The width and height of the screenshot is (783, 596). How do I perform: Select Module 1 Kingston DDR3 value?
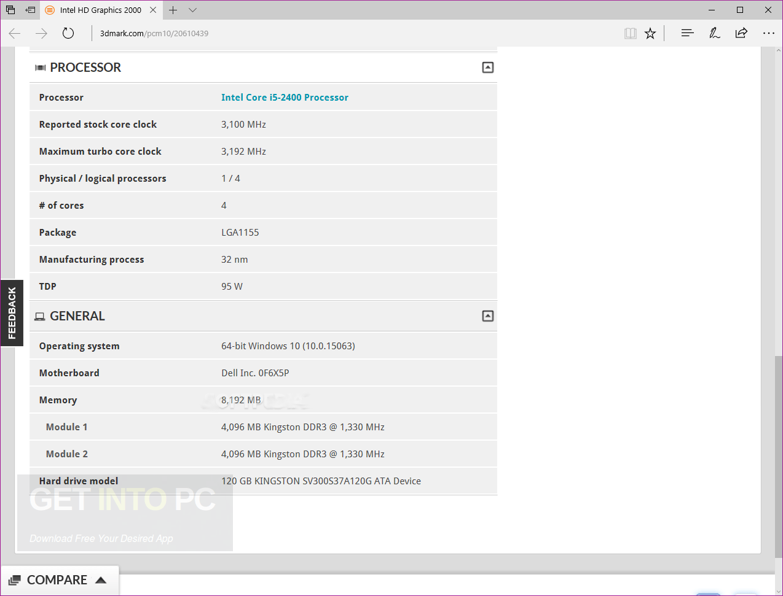[x=302, y=427]
